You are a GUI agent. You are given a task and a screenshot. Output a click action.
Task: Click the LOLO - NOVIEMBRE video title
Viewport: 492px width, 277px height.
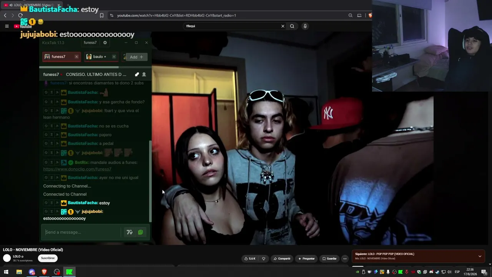33,250
